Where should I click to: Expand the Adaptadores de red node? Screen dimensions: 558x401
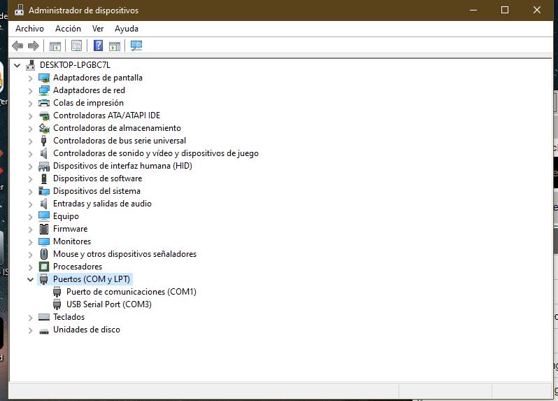click(x=30, y=91)
